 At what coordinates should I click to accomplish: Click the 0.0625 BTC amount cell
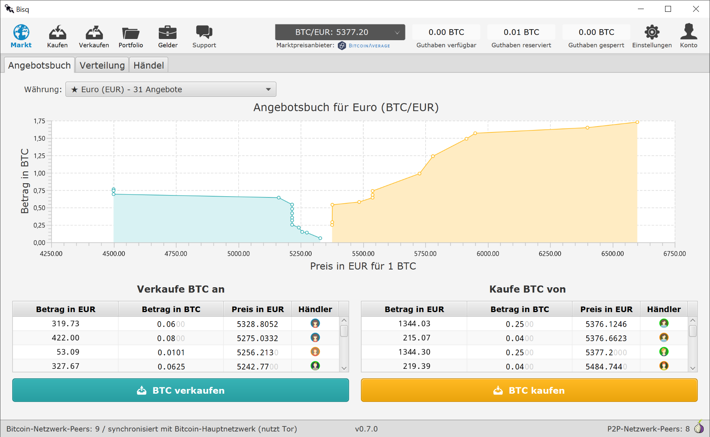(171, 366)
